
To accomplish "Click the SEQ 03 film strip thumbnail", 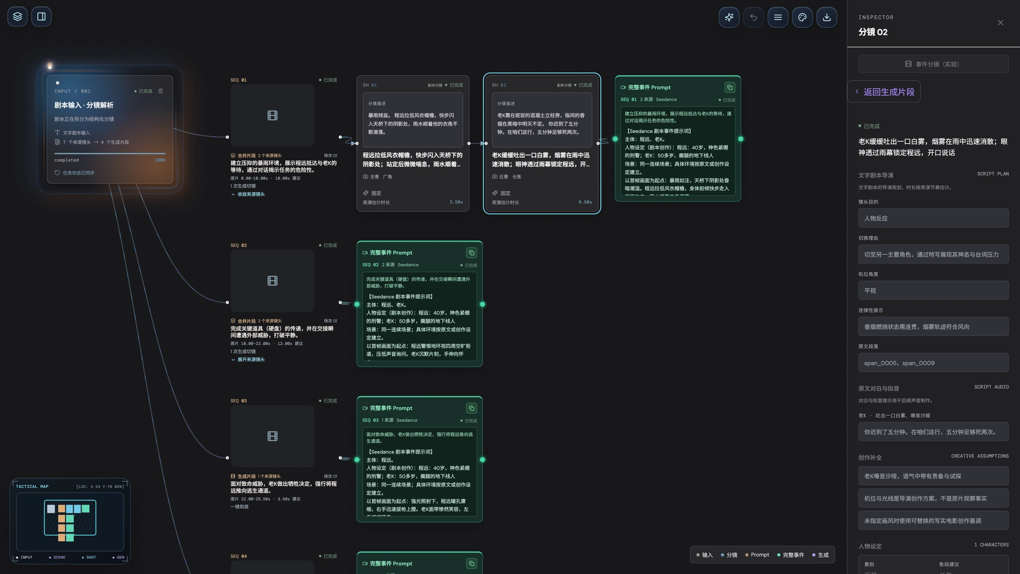I will point(272,436).
